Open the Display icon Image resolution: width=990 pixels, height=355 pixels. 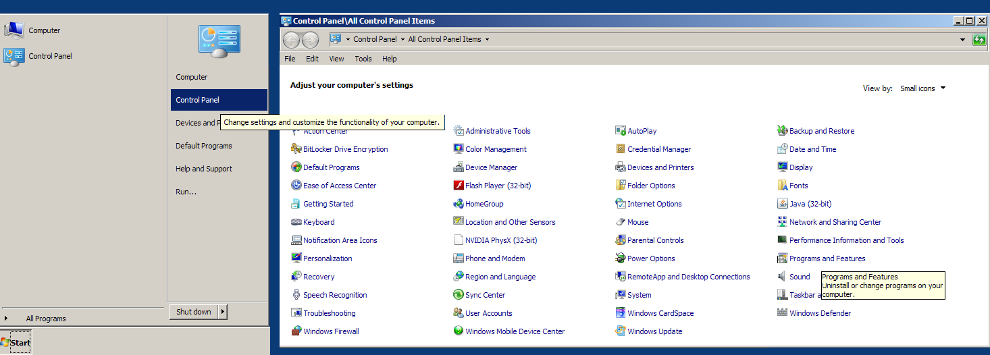pyautogui.click(x=783, y=167)
